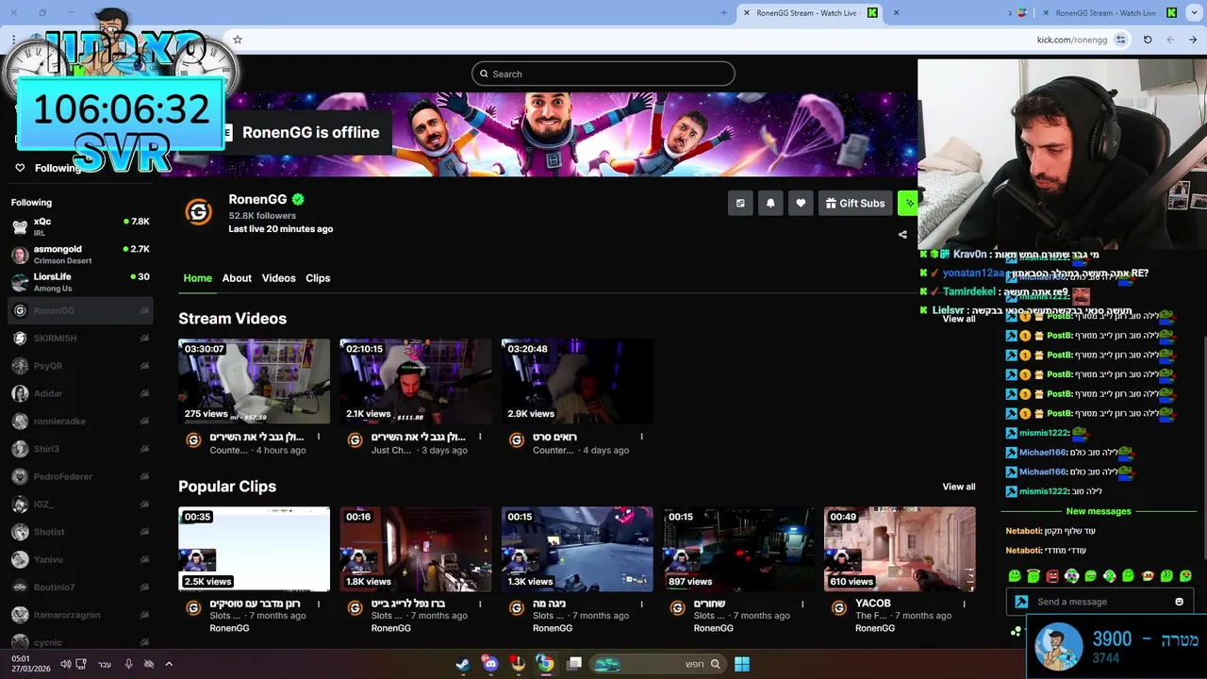Expand the system tray hidden icons chevron

tap(169, 664)
